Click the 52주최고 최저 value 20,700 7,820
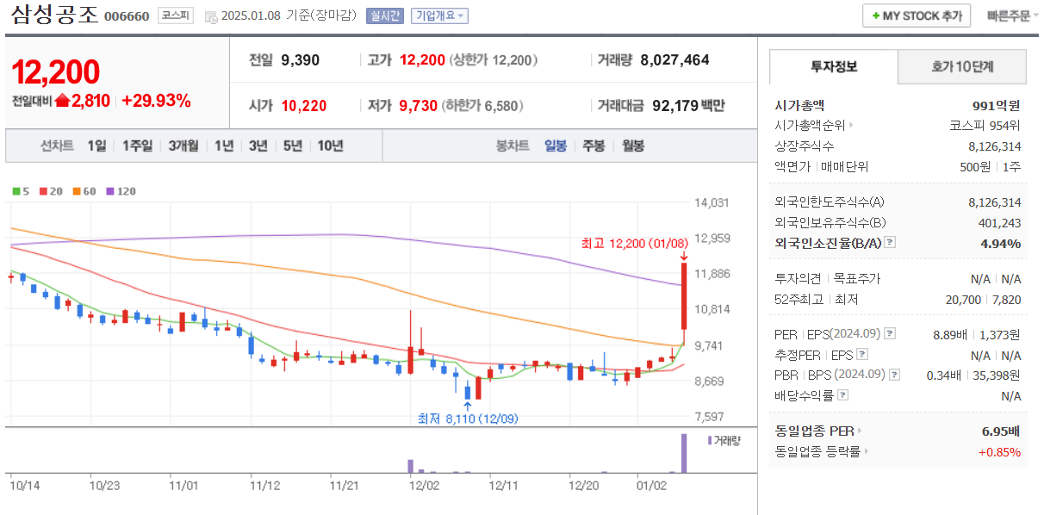The width and height of the screenshot is (1044, 515). pos(983,299)
